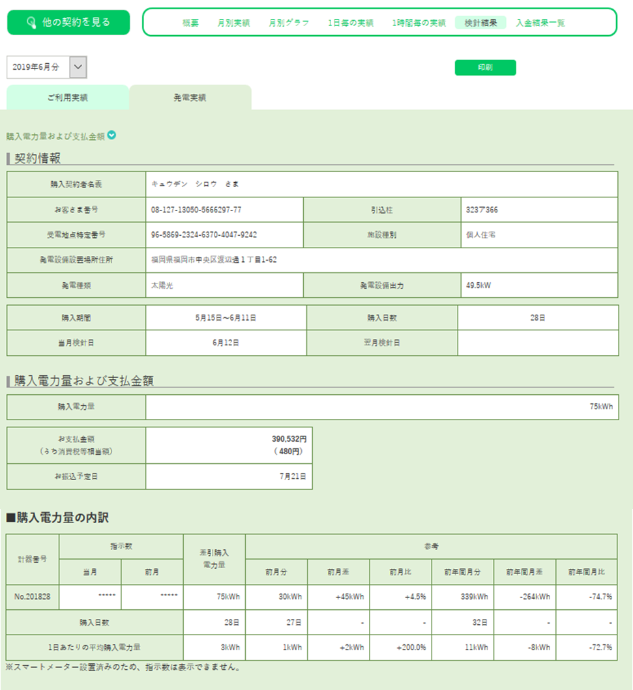Image resolution: width=633 pixels, height=690 pixels.
Task: Select the meter number No.201828
Action: (33, 597)
